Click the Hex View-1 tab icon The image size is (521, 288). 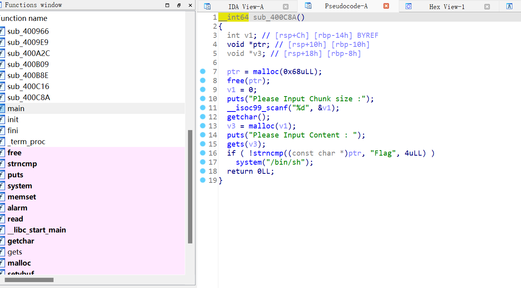point(408,6)
